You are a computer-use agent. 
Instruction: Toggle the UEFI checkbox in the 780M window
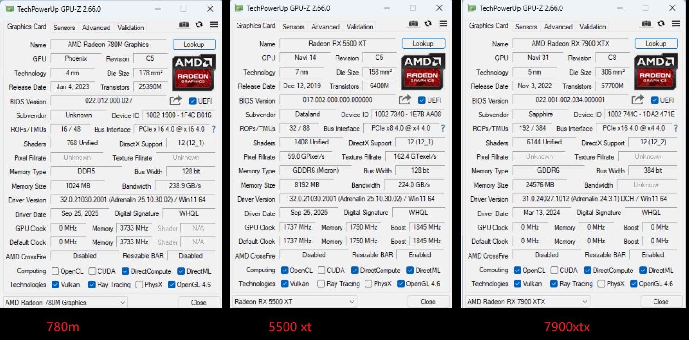click(192, 101)
